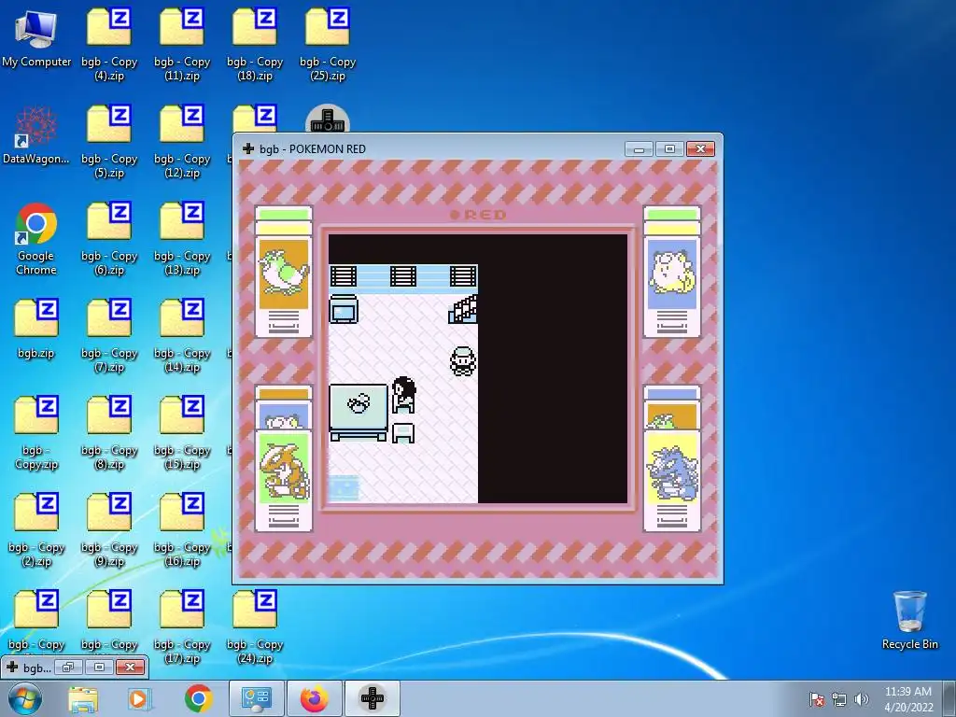Viewport: 956px width, 717px height.
Task: Switch to the bgb emulator taskbar button
Action: coord(373,698)
